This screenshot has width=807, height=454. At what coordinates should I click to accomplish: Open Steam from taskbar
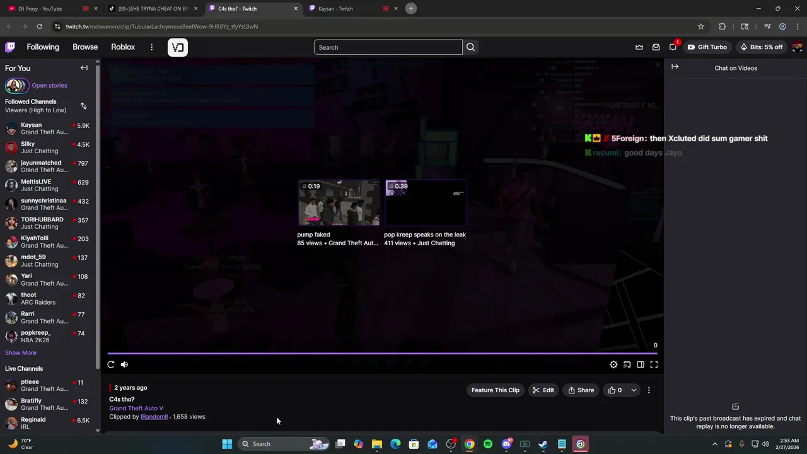pos(543,444)
